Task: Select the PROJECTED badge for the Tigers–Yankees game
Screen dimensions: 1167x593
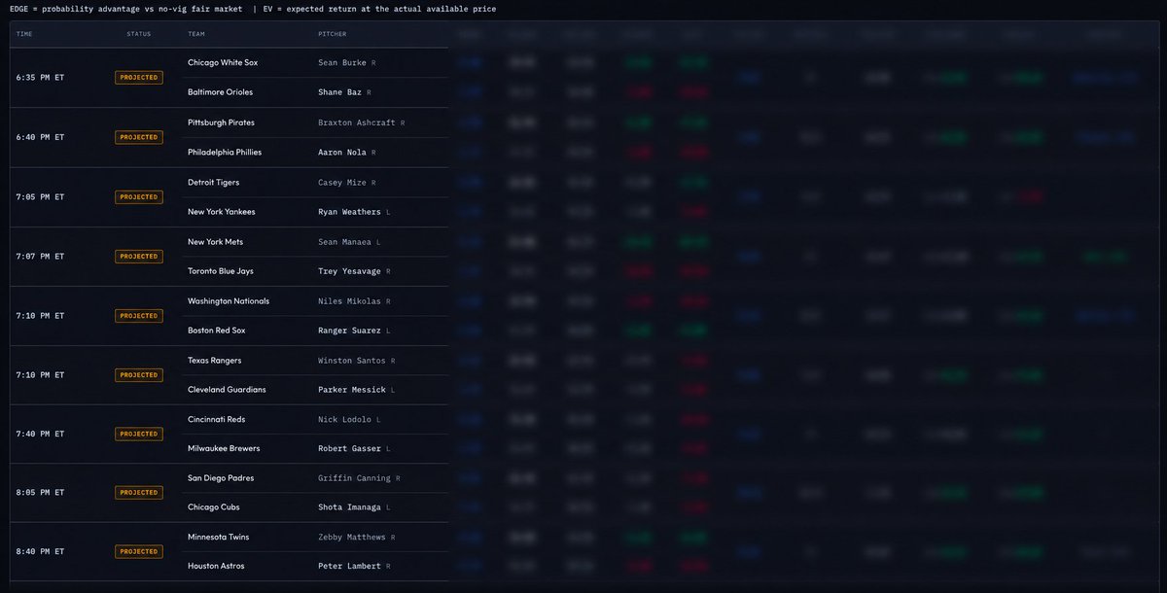Action: click(139, 197)
